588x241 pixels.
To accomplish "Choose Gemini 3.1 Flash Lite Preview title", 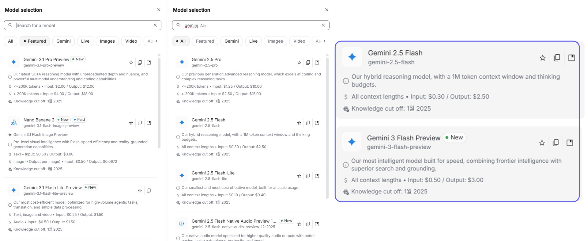I will [x=53, y=188].
